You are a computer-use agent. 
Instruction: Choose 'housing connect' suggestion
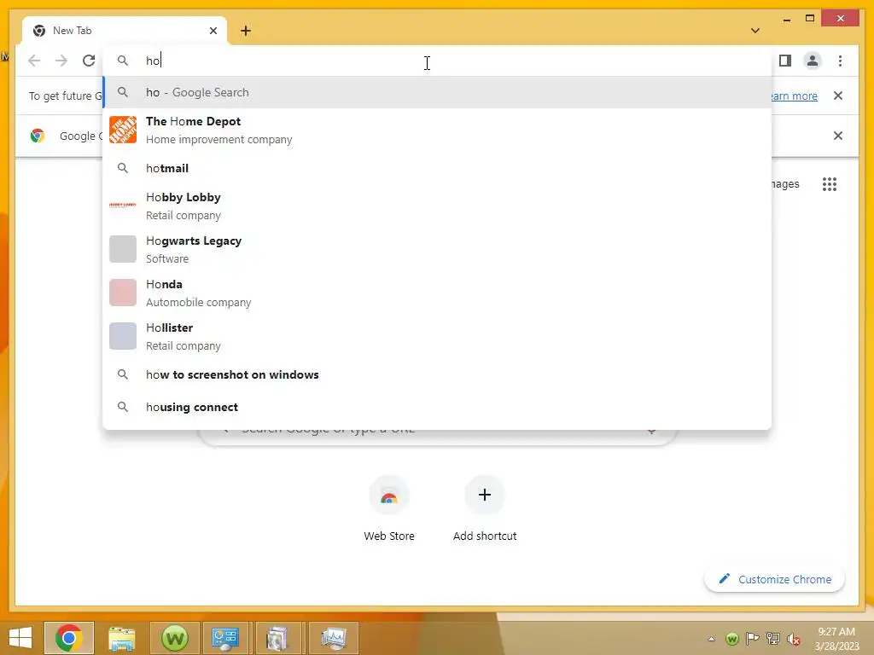click(438, 407)
